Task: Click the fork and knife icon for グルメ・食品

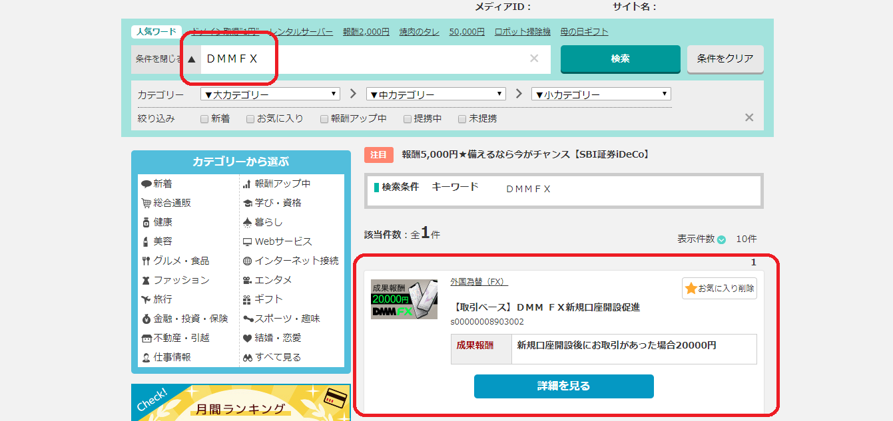Action: (x=147, y=261)
